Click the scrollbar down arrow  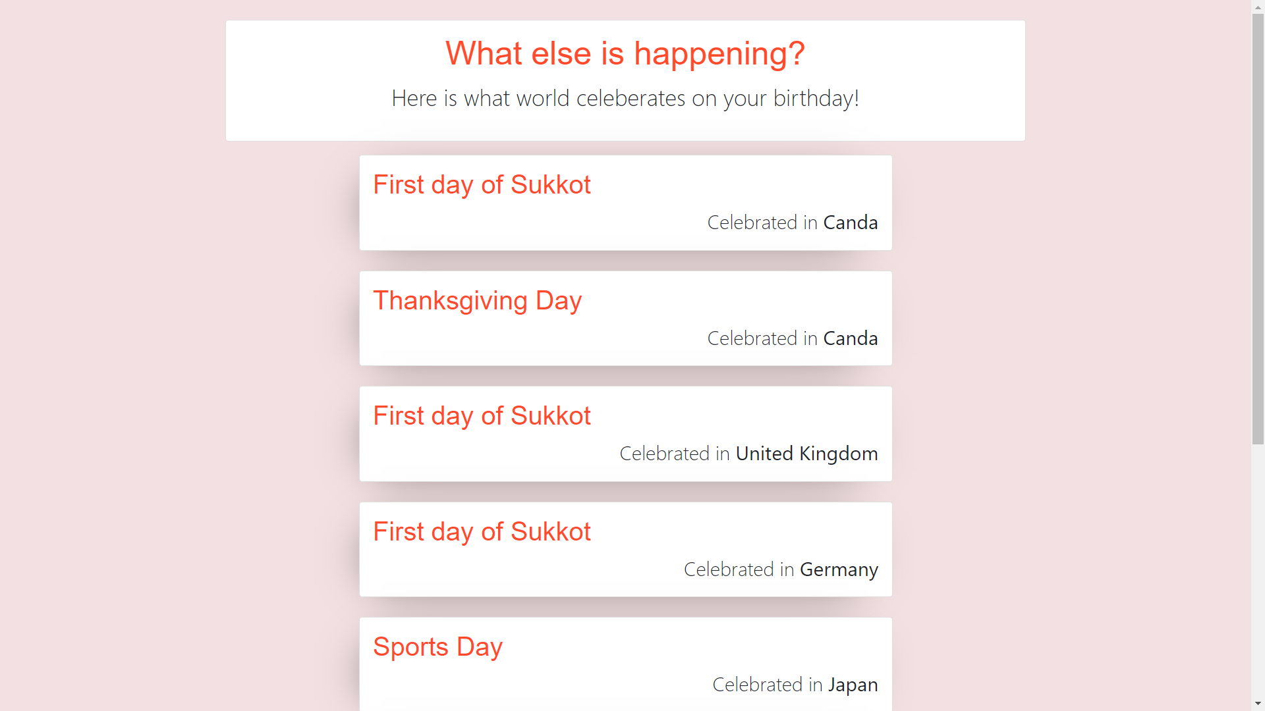[x=1258, y=704]
